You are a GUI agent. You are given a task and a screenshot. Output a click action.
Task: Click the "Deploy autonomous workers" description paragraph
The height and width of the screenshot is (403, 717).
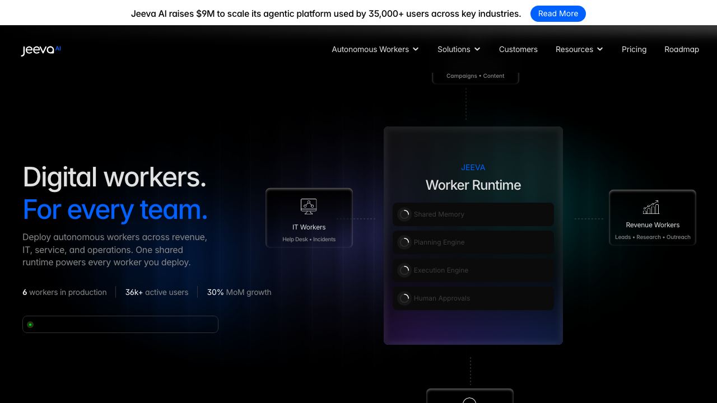pos(115,250)
